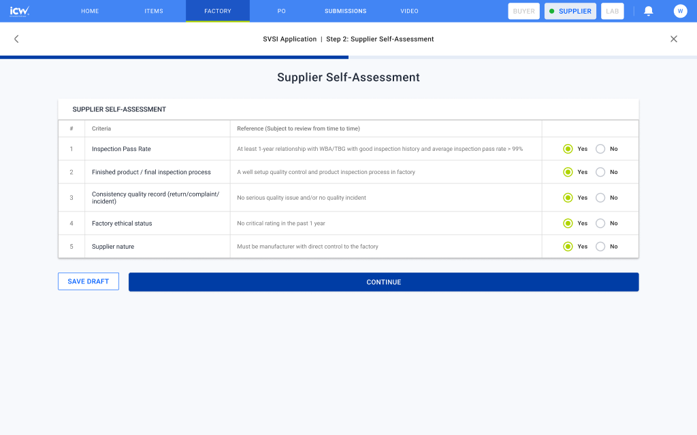Screen dimensions: 697x435
Task: Click 'Supplier nature' criteria text
Action: (113, 246)
